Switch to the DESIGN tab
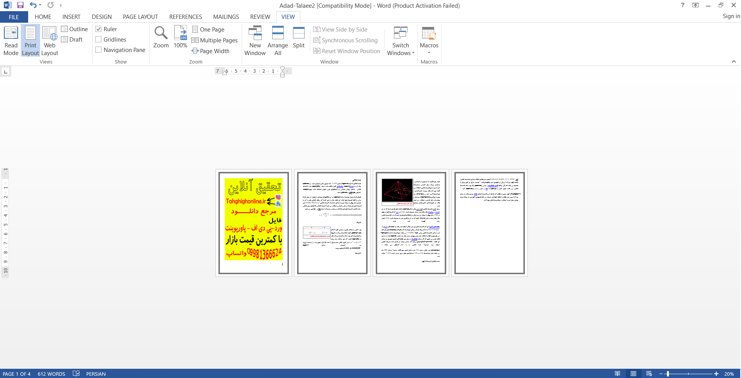 click(102, 17)
